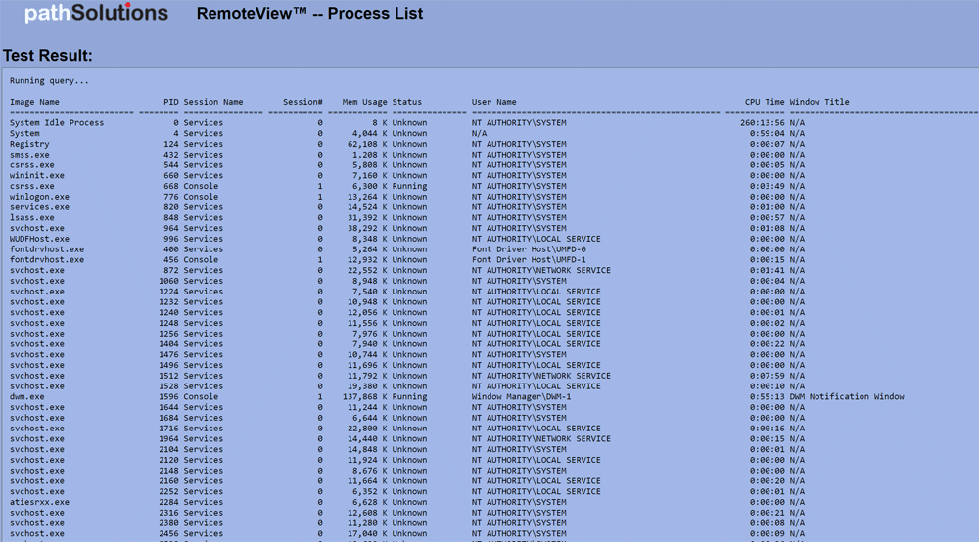Image resolution: width=979 pixels, height=542 pixels.
Task: Select the Status column header
Action: click(x=407, y=102)
